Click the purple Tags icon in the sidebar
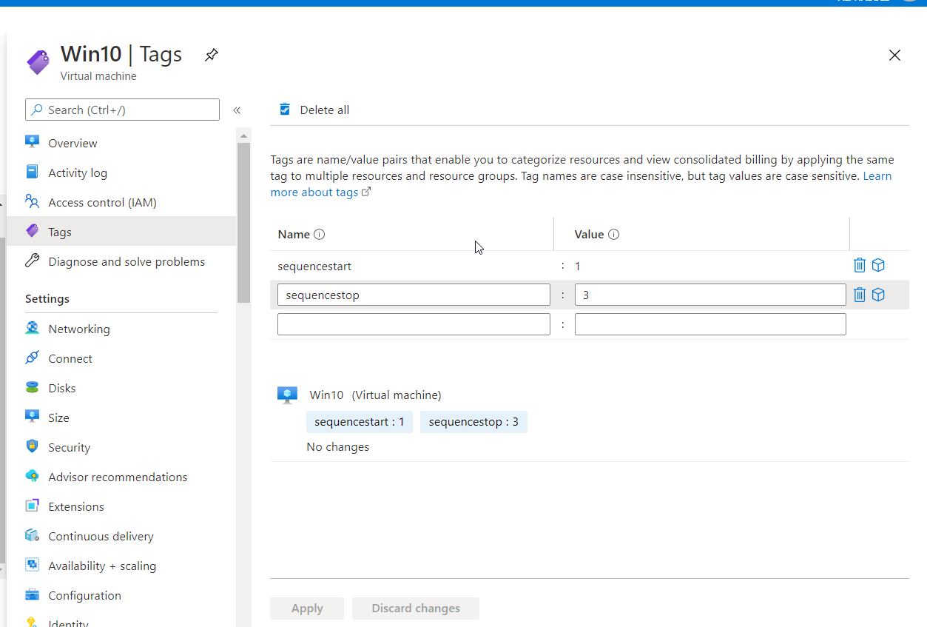927x627 pixels. point(32,231)
